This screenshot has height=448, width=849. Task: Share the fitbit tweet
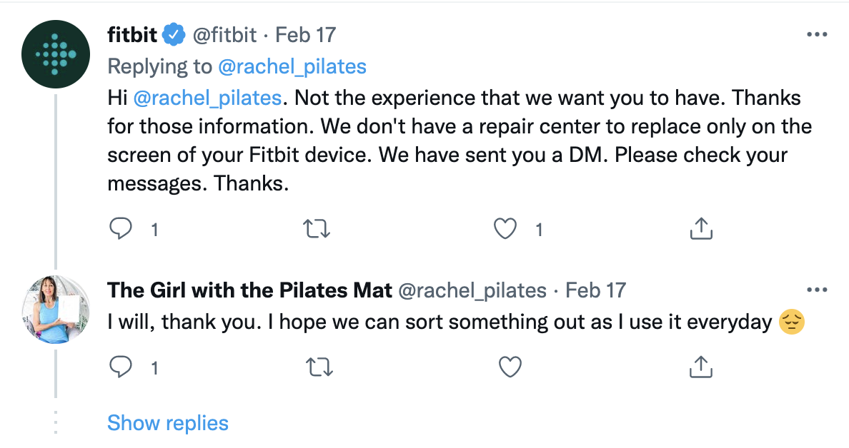pos(701,228)
